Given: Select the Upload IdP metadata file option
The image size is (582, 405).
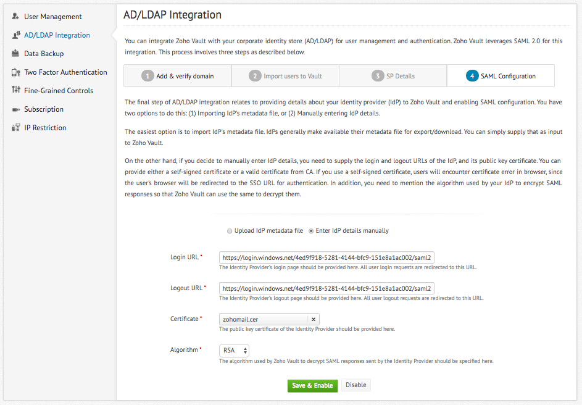Looking at the screenshot, I should (230, 231).
